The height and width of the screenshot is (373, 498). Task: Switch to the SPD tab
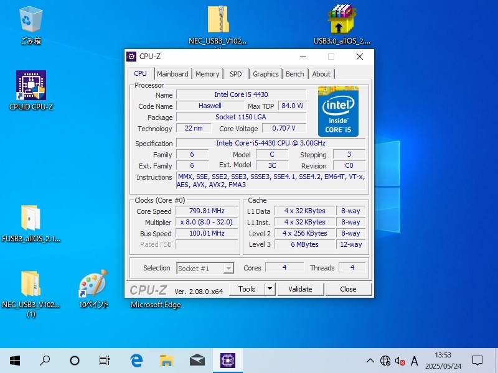[x=236, y=74]
